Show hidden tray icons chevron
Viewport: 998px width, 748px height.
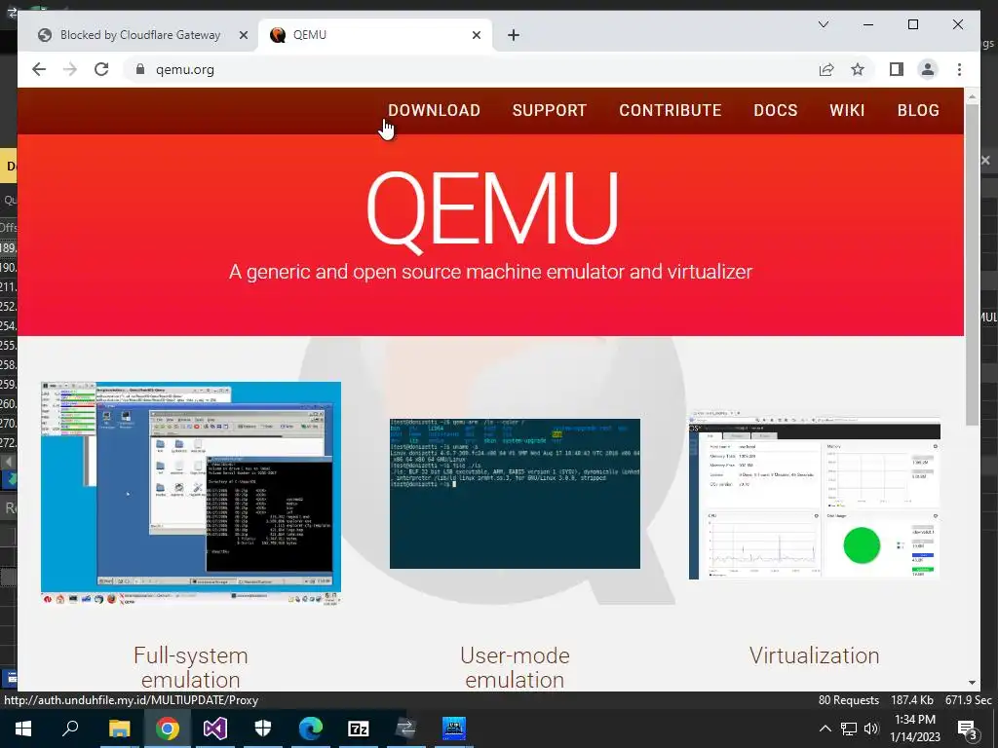click(825, 729)
